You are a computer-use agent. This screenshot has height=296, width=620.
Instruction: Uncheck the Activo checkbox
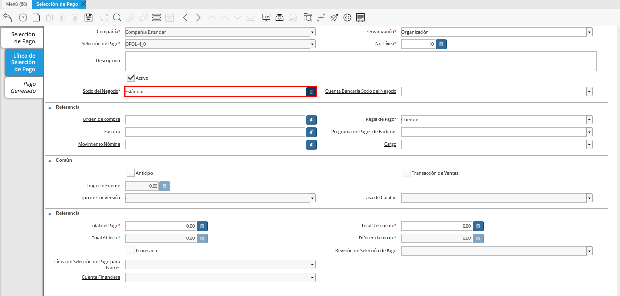[x=131, y=78]
